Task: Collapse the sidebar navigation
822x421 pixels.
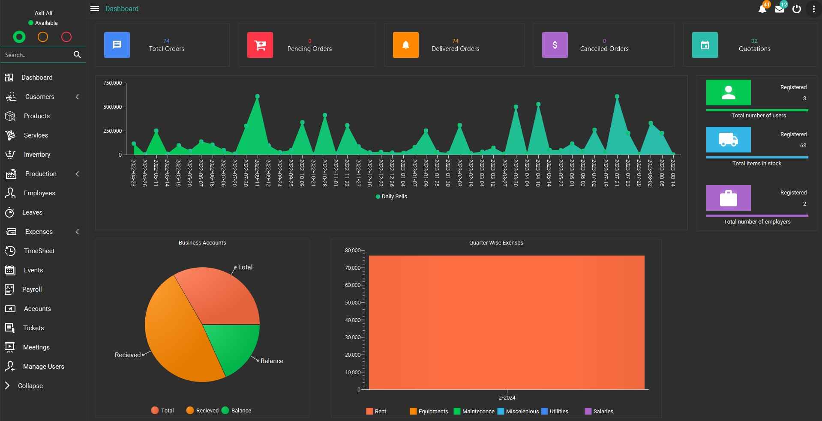Action: tap(30, 386)
